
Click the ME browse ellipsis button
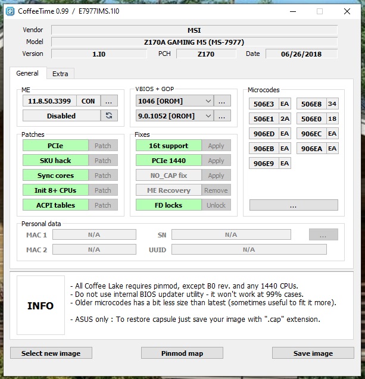(x=109, y=101)
